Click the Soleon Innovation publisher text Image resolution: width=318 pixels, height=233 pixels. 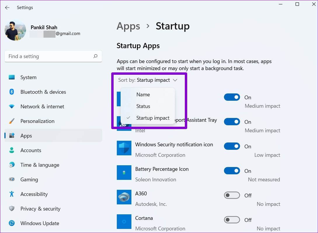156,180
